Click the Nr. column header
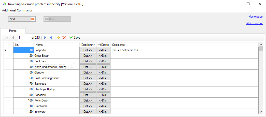266x117 pixels. (x=24, y=45)
